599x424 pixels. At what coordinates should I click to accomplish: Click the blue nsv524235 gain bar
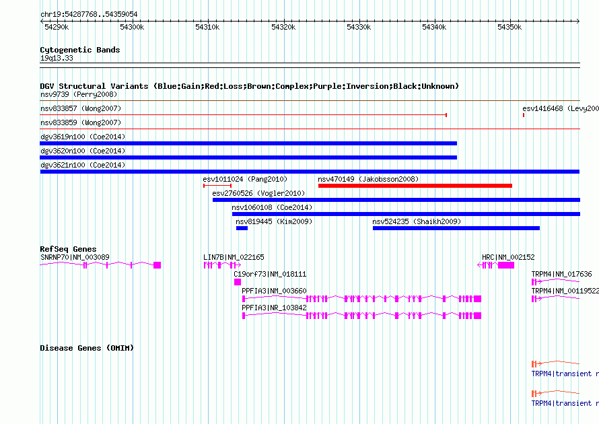456,228
